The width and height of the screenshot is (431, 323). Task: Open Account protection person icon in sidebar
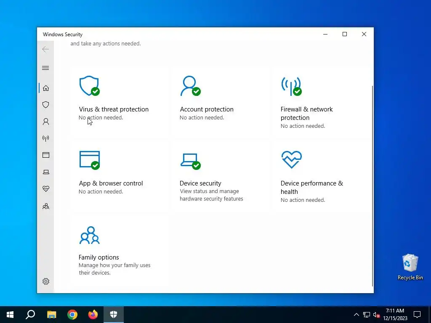click(x=46, y=122)
